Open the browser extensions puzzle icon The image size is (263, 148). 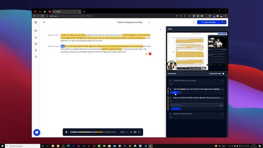217,16
